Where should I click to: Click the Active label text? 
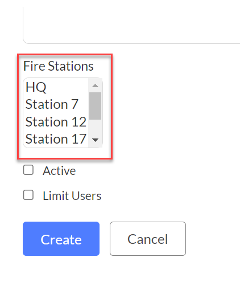[59, 170]
